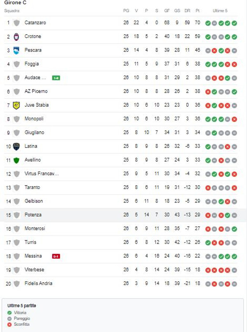Click the red live score badge beside Messina
247x332 pixels.
click(x=56, y=256)
